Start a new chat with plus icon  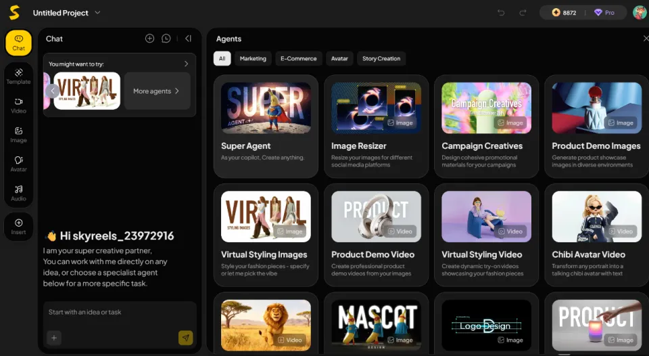149,39
